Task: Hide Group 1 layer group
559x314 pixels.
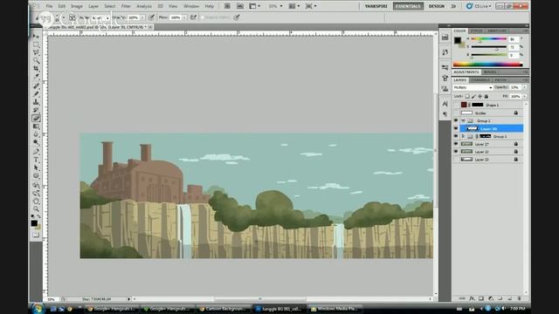Action: click(456, 136)
